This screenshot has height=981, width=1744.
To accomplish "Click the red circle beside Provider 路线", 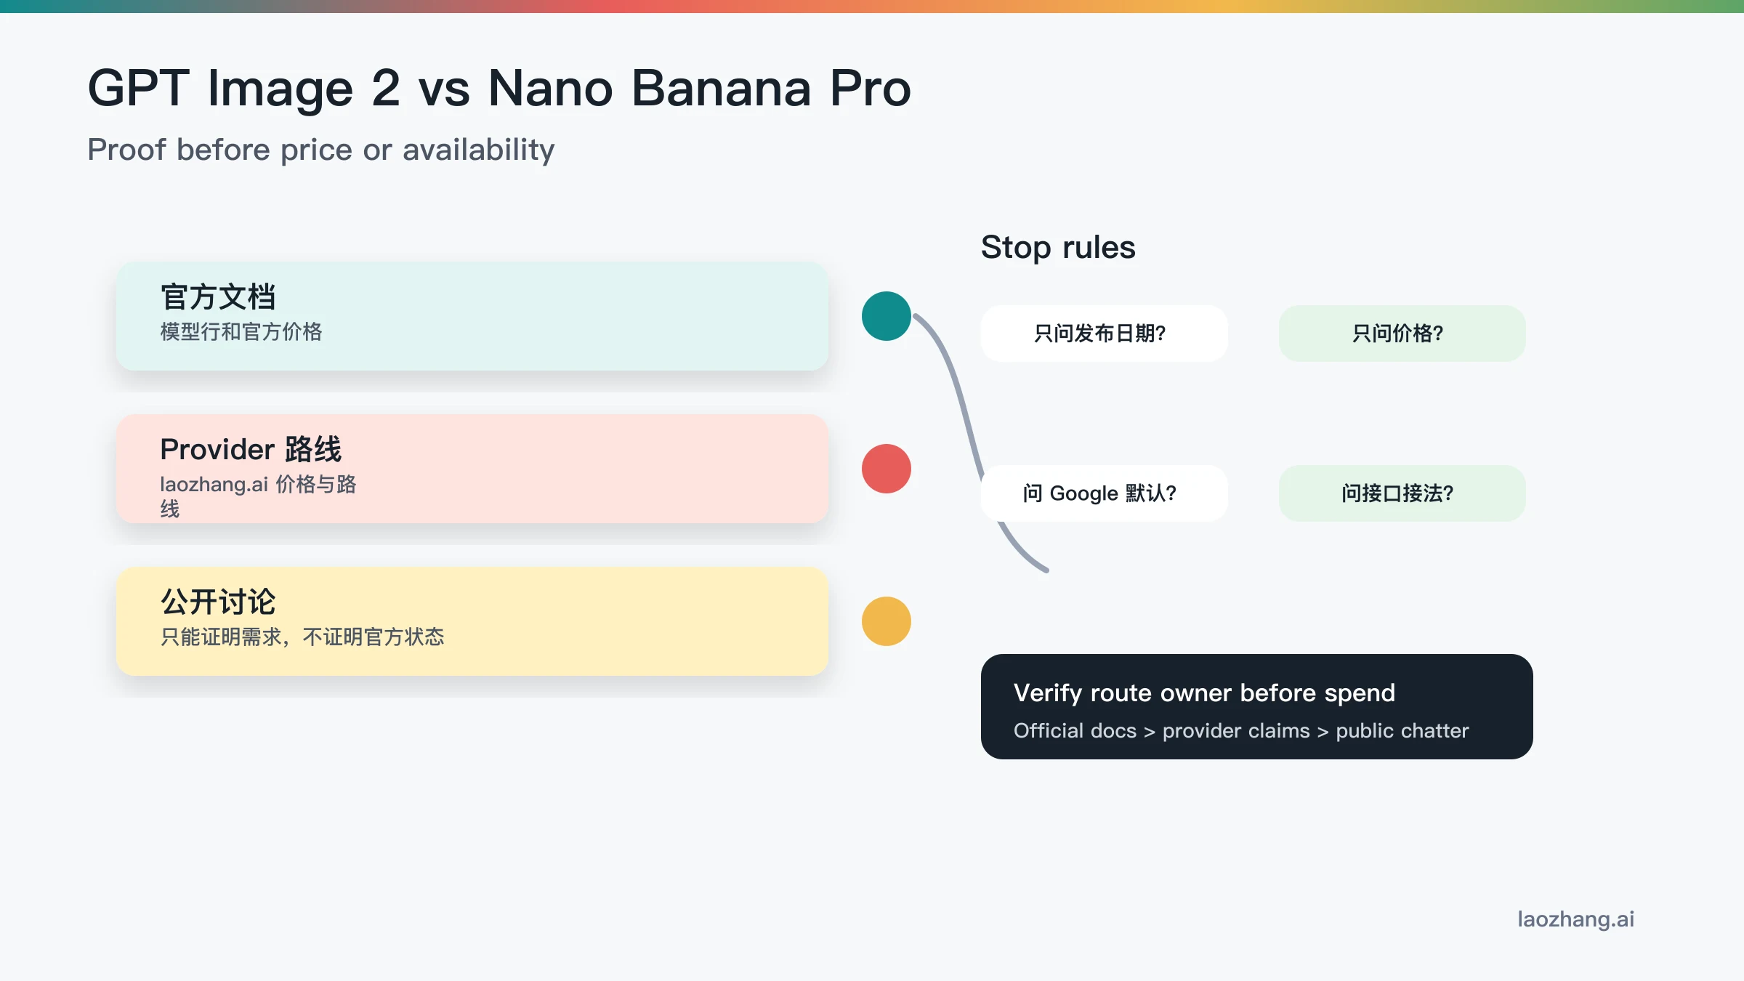I will [886, 469].
